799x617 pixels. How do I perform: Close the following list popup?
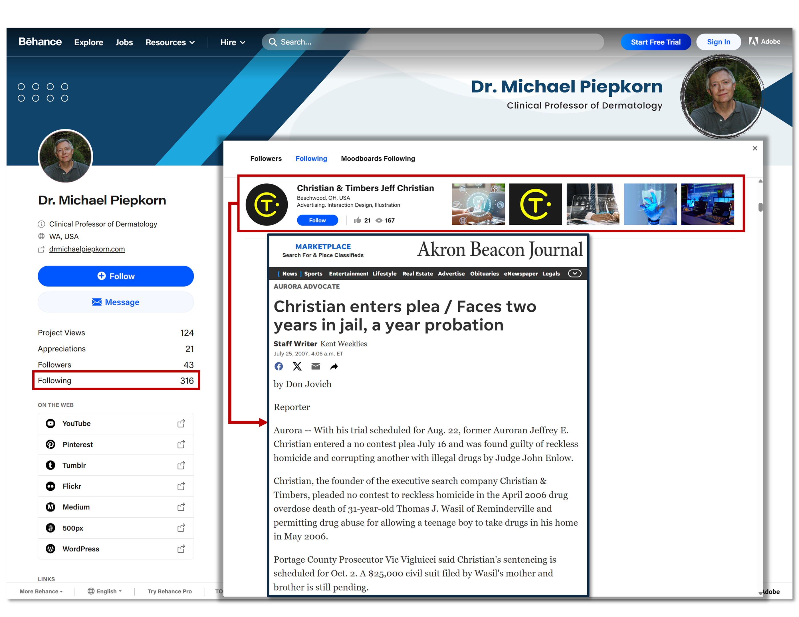(755, 148)
